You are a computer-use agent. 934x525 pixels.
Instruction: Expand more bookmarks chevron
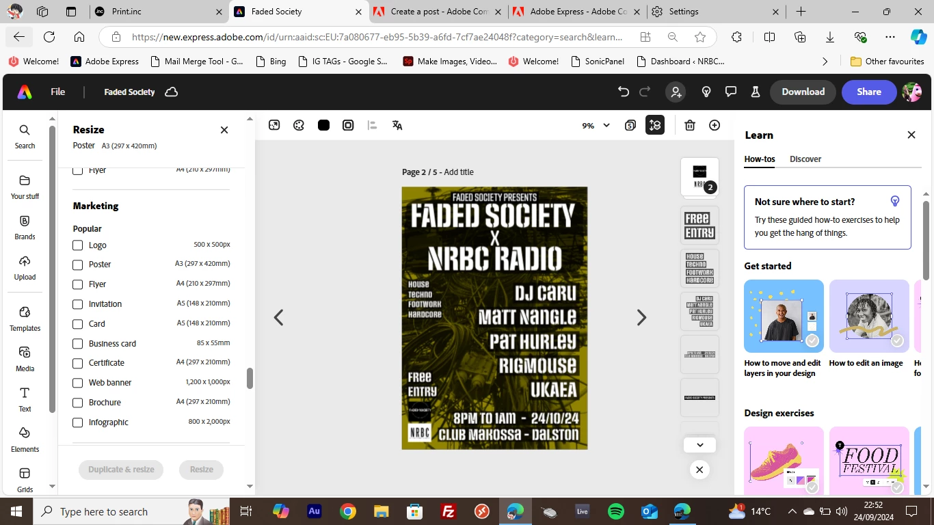pos(825,61)
